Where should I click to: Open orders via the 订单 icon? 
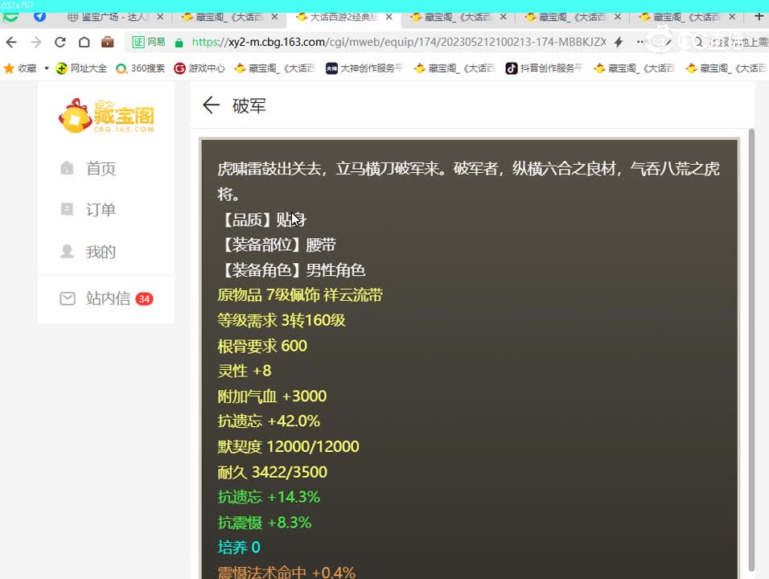click(x=68, y=210)
